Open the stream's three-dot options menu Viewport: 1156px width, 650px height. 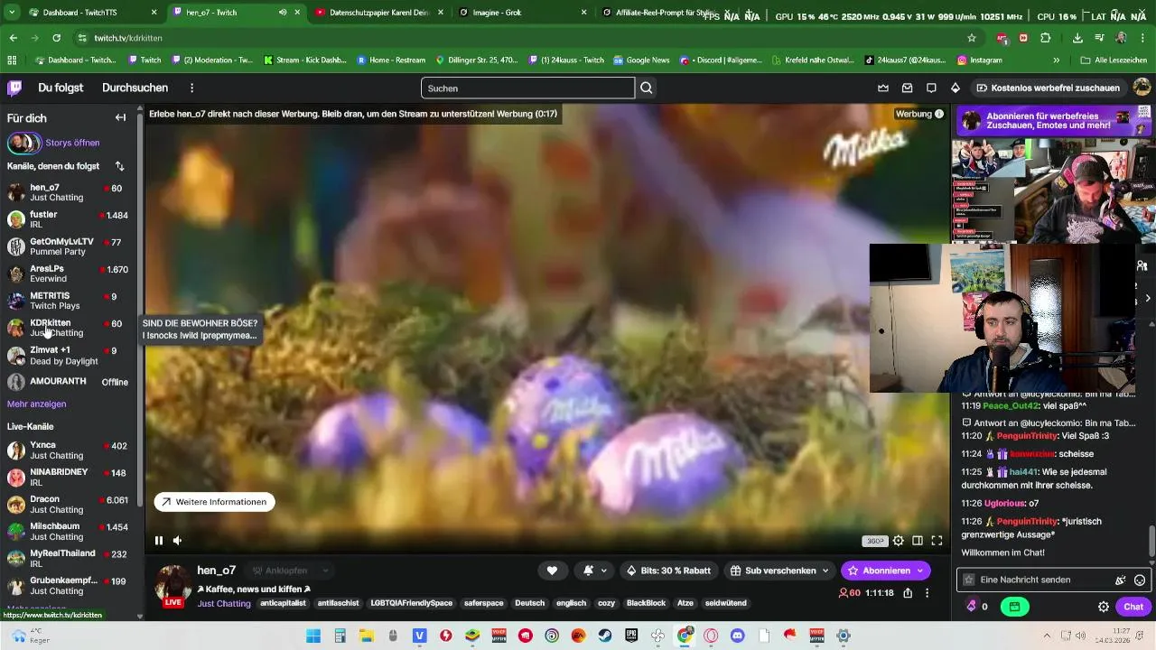[927, 593]
